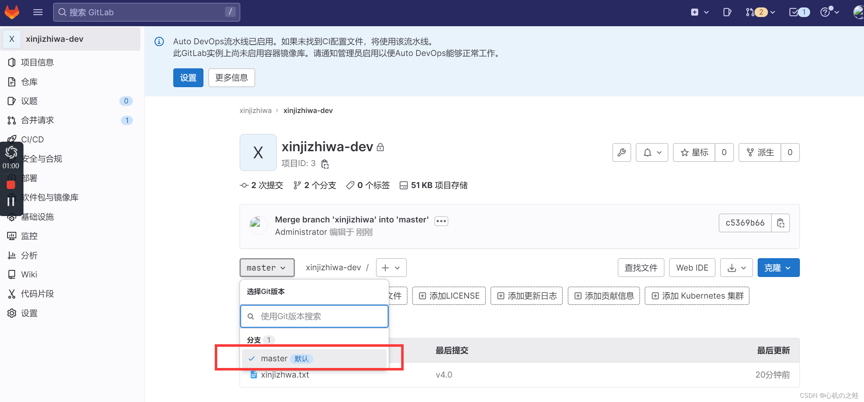The width and height of the screenshot is (864, 402).
Task: Click the commit SHA c5369b66
Action: tap(745, 223)
